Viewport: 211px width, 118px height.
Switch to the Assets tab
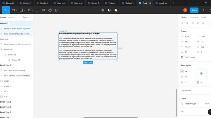pyautogui.click(x=11, y=17)
